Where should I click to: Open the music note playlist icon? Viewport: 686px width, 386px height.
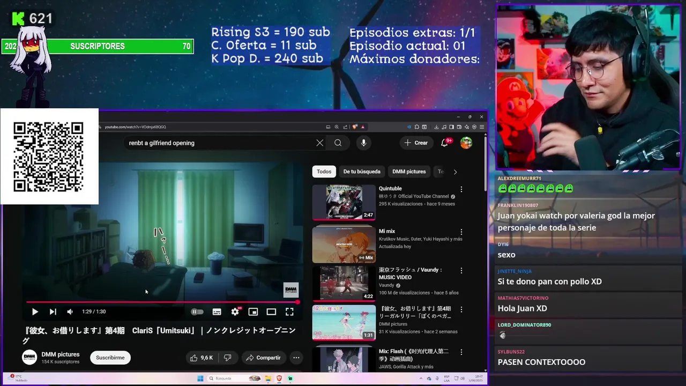pos(444,127)
